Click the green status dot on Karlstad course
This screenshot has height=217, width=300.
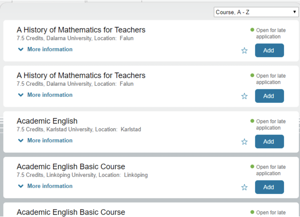click(x=252, y=121)
